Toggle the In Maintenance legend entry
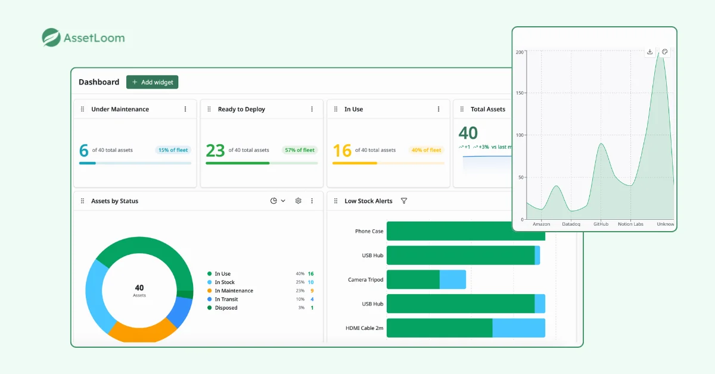 [x=230, y=291]
